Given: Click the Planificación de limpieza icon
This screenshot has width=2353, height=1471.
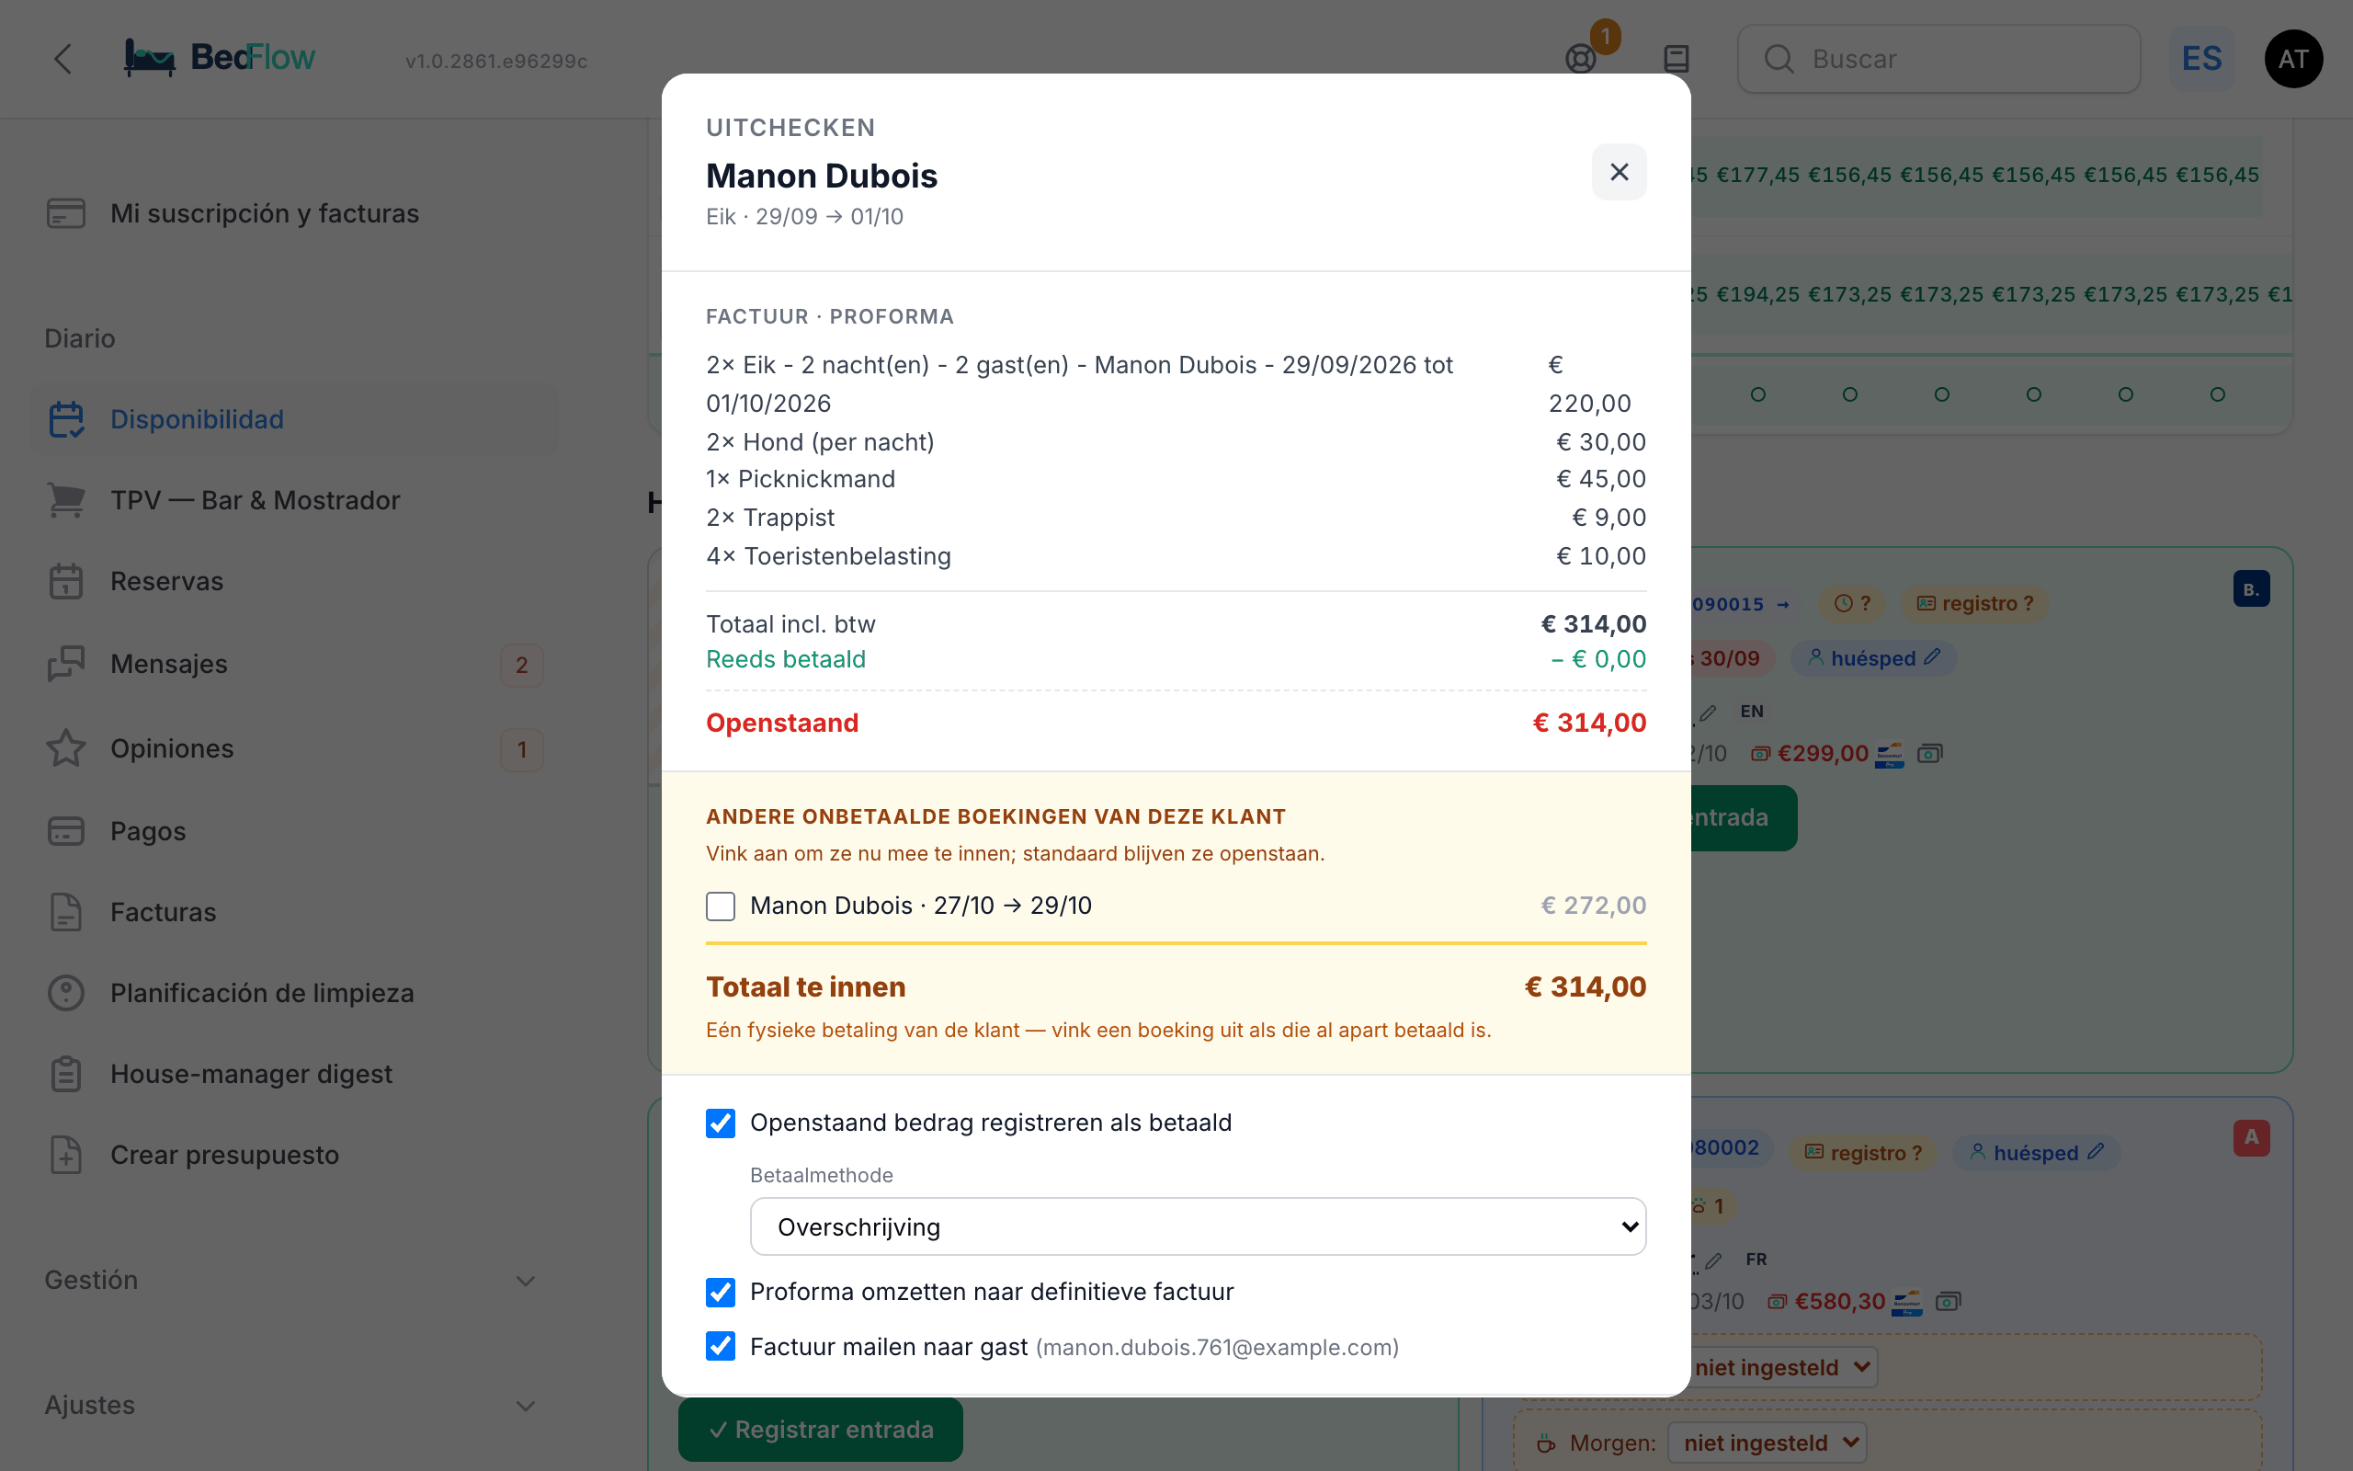Looking at the screenshot, I should [66, 992].
